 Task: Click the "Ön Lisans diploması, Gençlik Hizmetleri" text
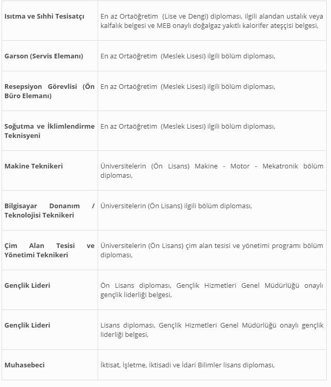click(x=212, y=290)
